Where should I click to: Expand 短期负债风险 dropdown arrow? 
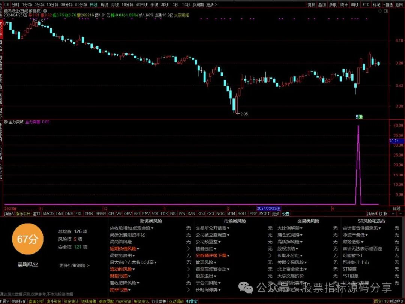(138, 249)
